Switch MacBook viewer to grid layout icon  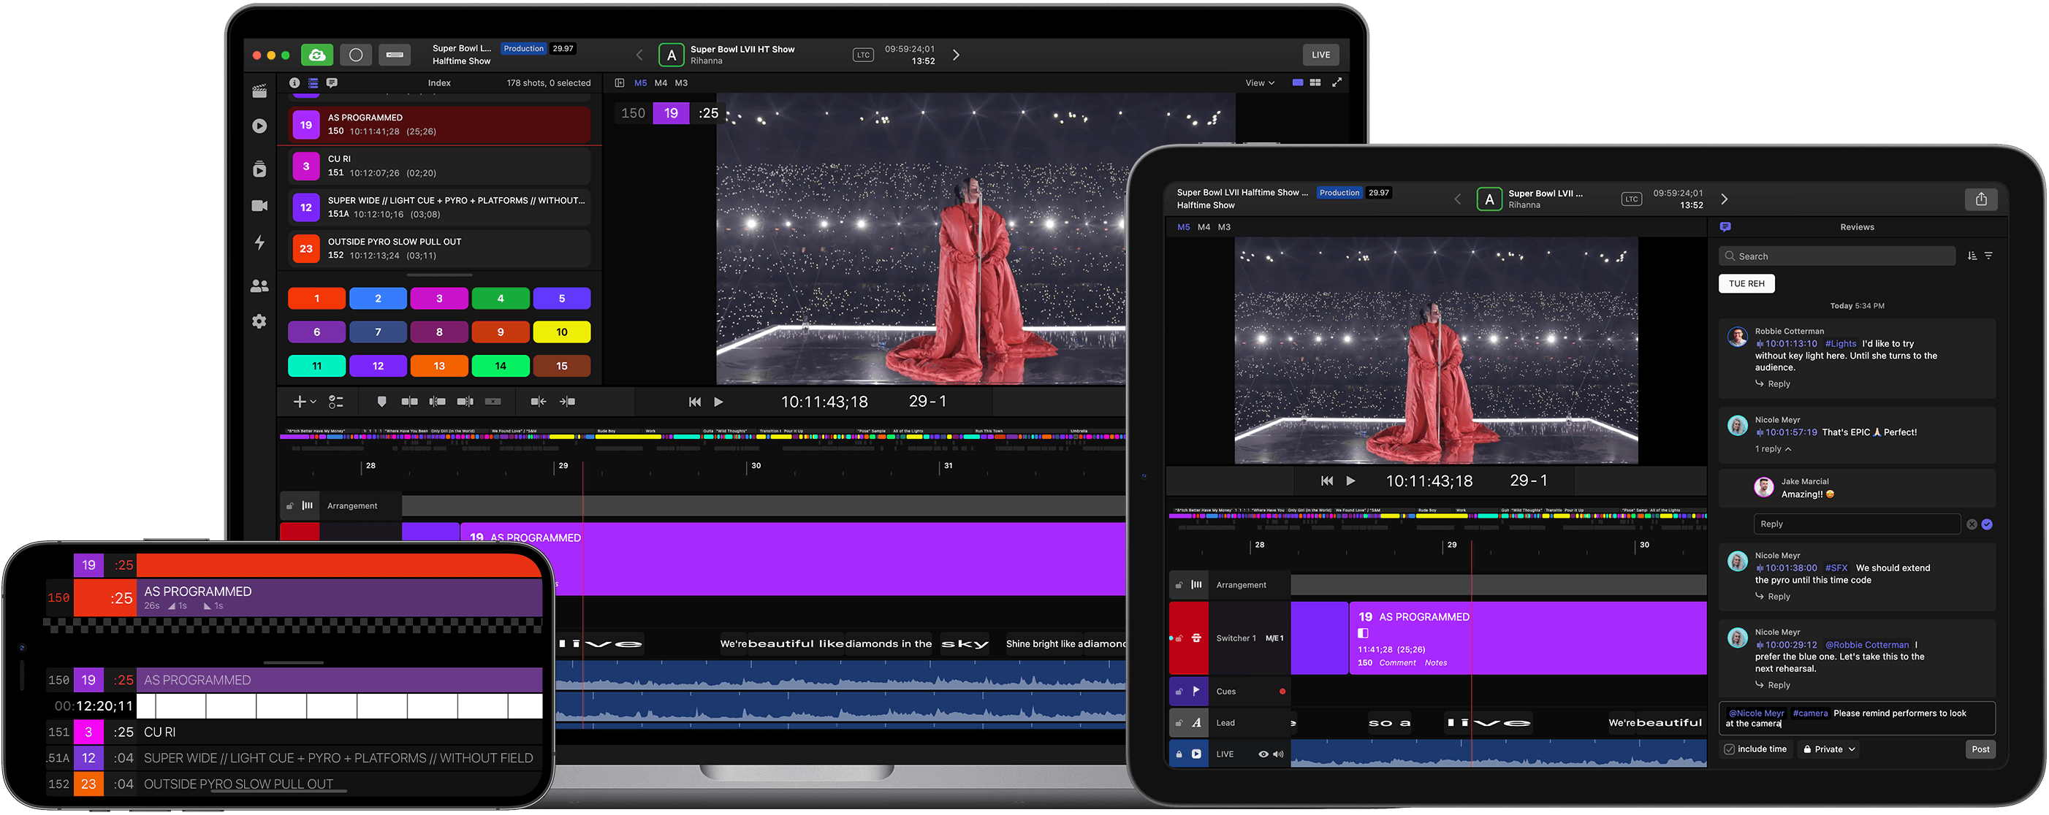pos(1315,83)
